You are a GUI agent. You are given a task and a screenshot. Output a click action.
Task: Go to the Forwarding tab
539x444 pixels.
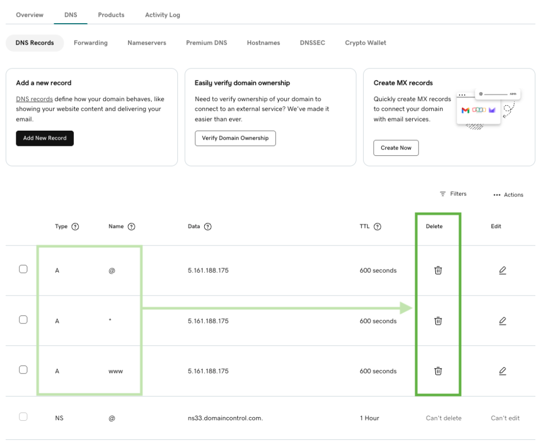(x=91, y=43)
